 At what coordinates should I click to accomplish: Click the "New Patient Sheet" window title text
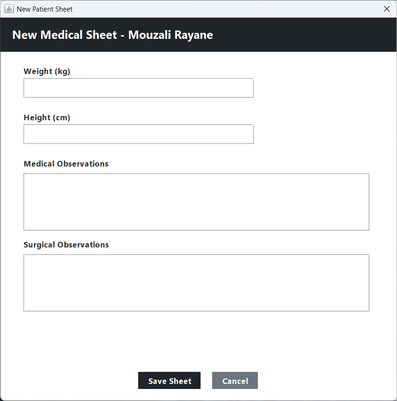(44, 9)
